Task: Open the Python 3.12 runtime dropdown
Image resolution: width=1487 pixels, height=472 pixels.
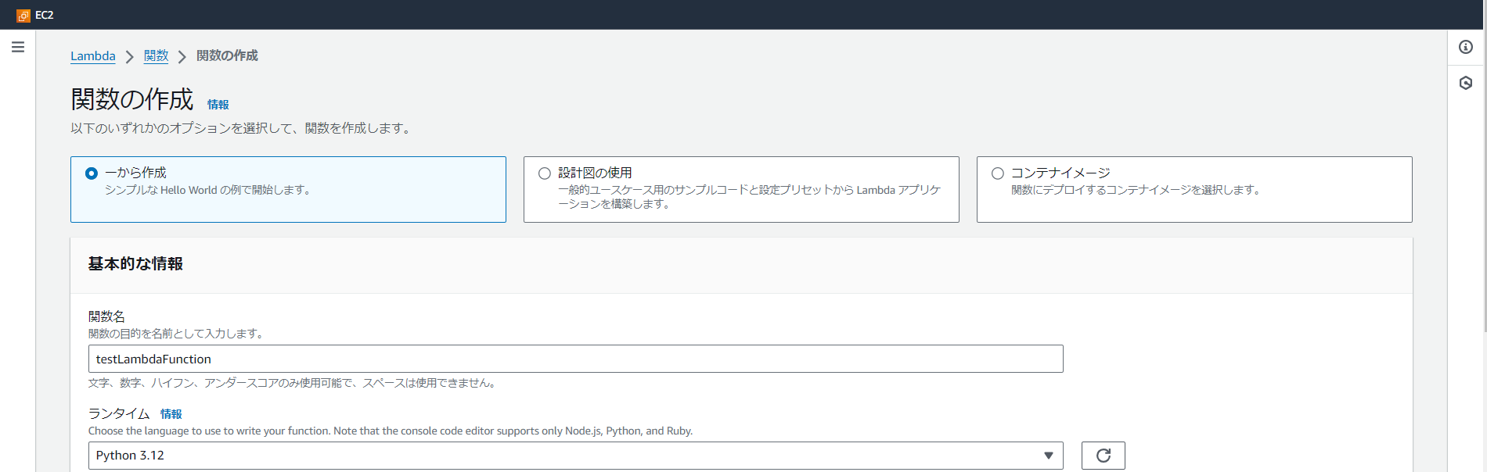Action: 575,456
